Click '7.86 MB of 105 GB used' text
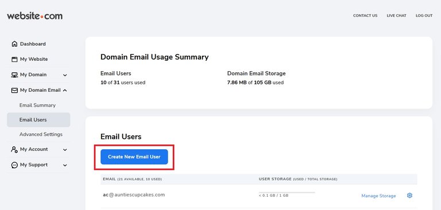 click(256, 83)
